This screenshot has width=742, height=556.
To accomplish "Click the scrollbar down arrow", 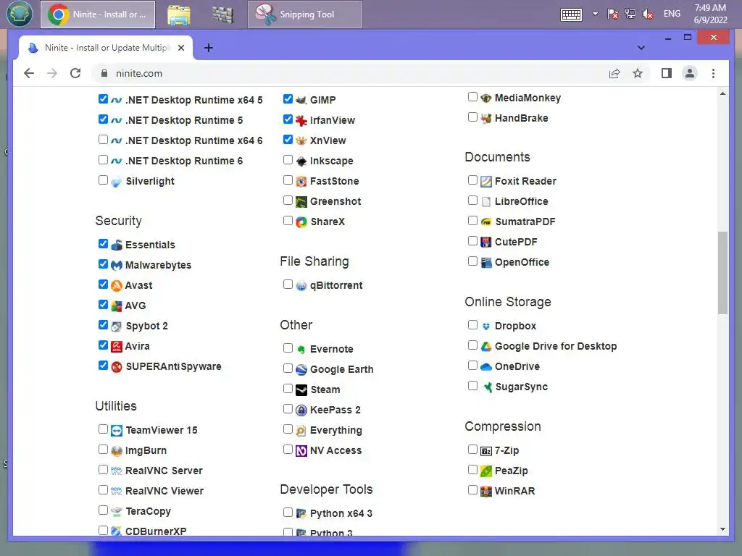I will (x=722, y=529).
